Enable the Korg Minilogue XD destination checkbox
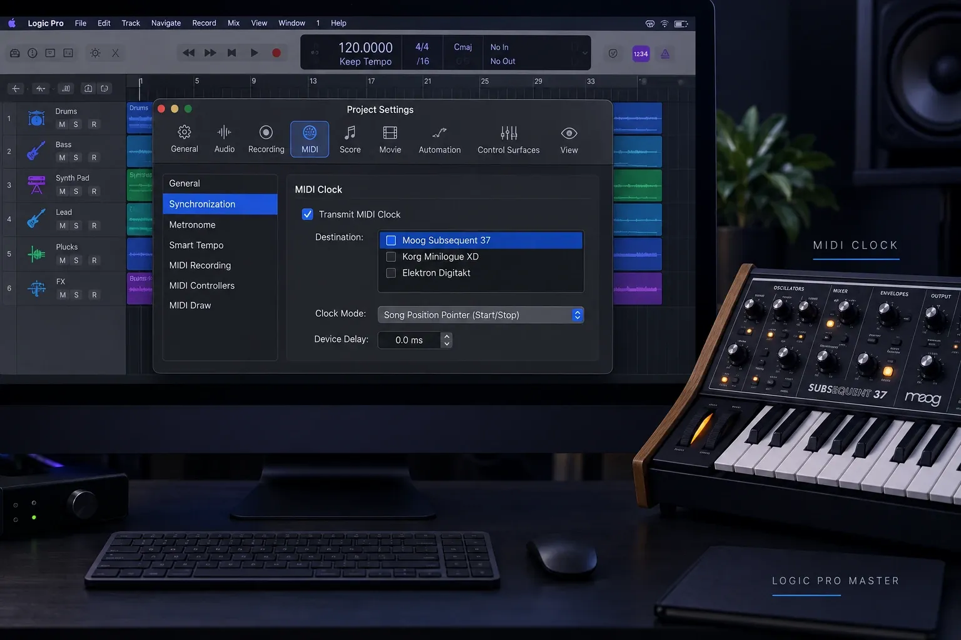Viewport: 961px width, 640px height. [x=391, y=257]
